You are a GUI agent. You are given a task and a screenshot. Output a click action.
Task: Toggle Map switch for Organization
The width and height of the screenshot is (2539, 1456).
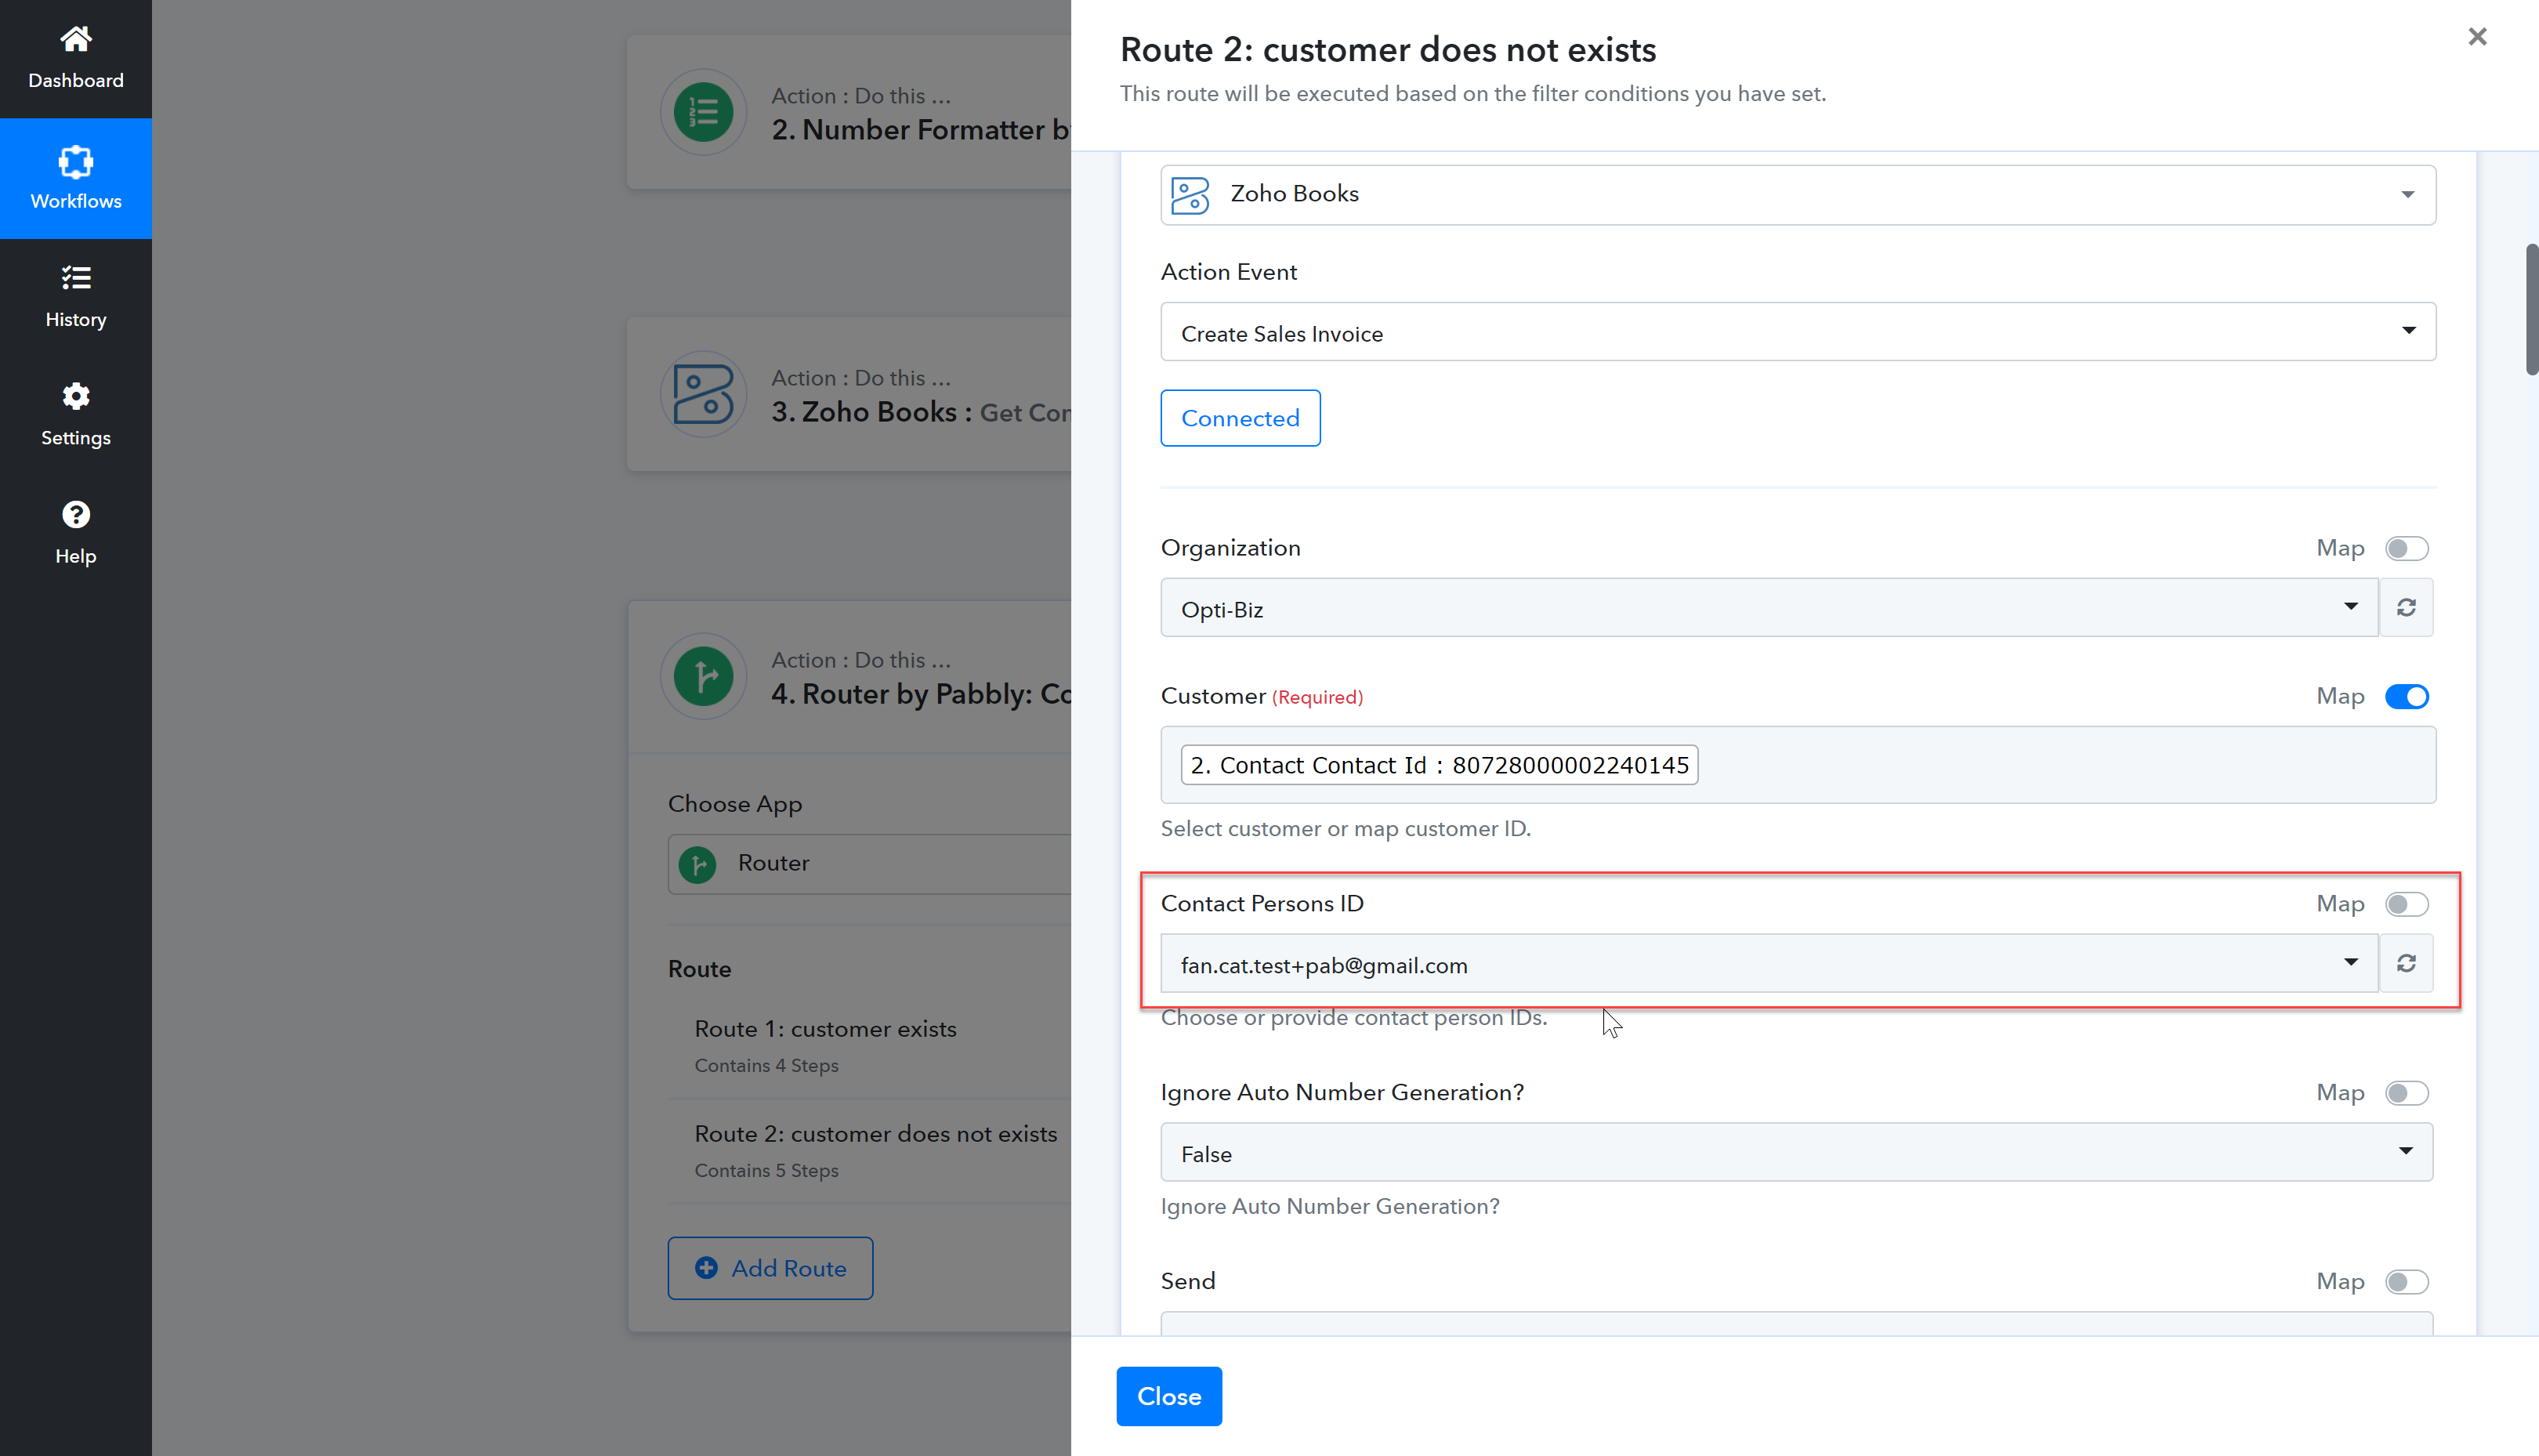click(x=2406, y=548)
